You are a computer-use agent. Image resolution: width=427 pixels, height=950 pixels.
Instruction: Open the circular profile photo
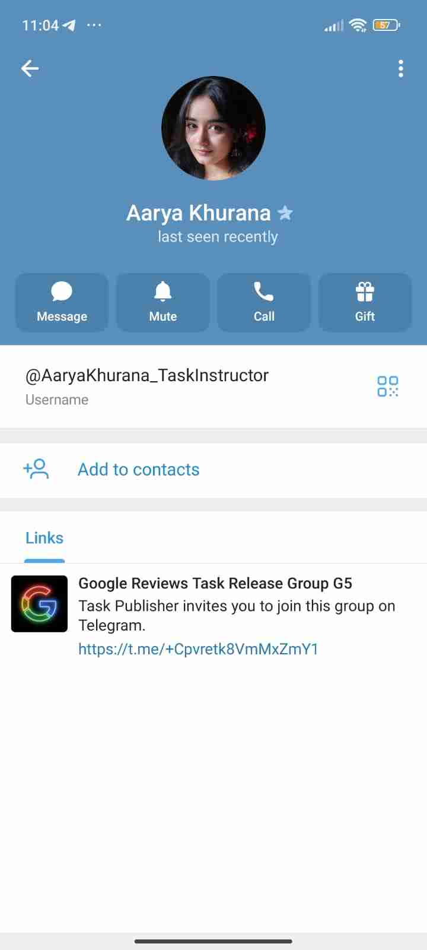click(x=213, y=128)
